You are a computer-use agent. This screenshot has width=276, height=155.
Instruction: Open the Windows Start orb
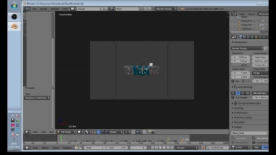point(14,6)
